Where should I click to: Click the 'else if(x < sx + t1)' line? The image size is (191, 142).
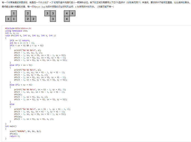pyautogui.click(x=21, y=65)
